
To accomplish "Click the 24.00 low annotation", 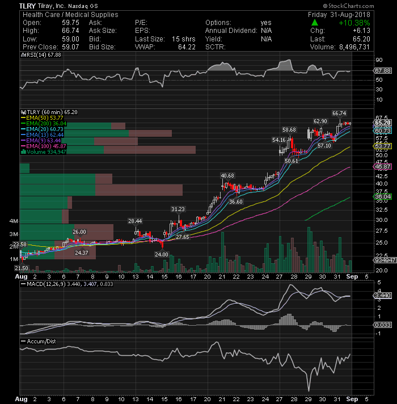I will pos(162,255).
